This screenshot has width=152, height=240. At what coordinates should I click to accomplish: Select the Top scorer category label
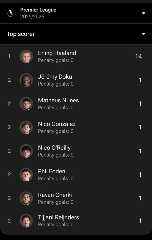21,34
